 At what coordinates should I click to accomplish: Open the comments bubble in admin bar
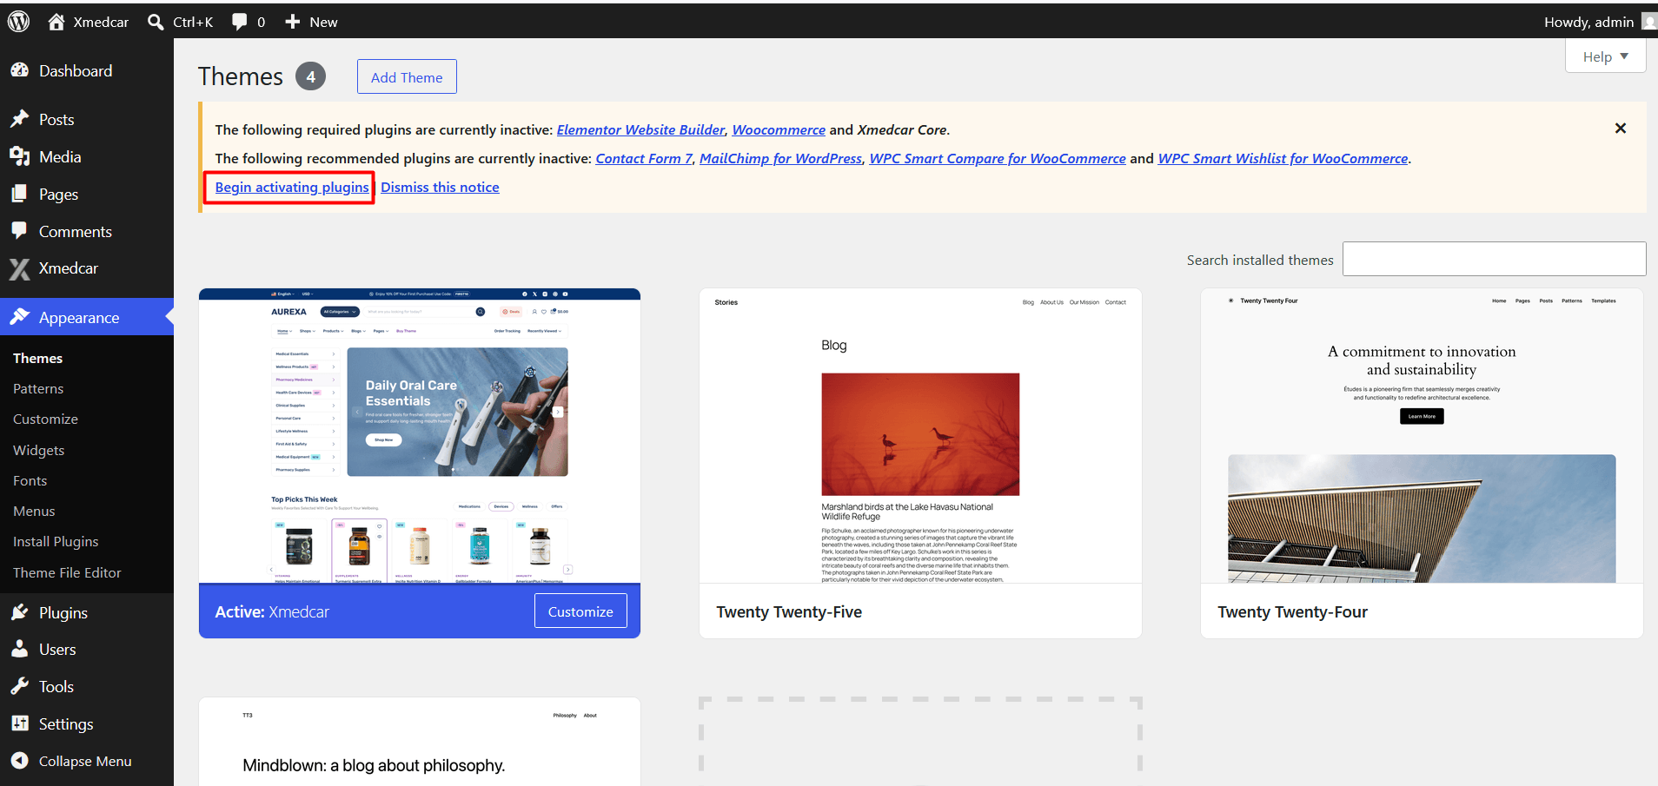pos(240,22)
